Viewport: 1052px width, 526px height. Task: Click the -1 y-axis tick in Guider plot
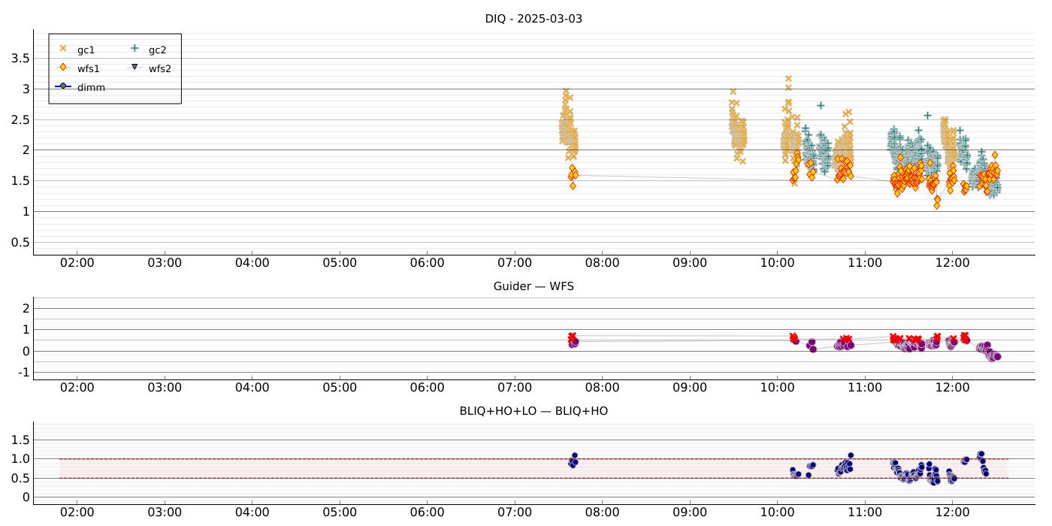[23, 373]
